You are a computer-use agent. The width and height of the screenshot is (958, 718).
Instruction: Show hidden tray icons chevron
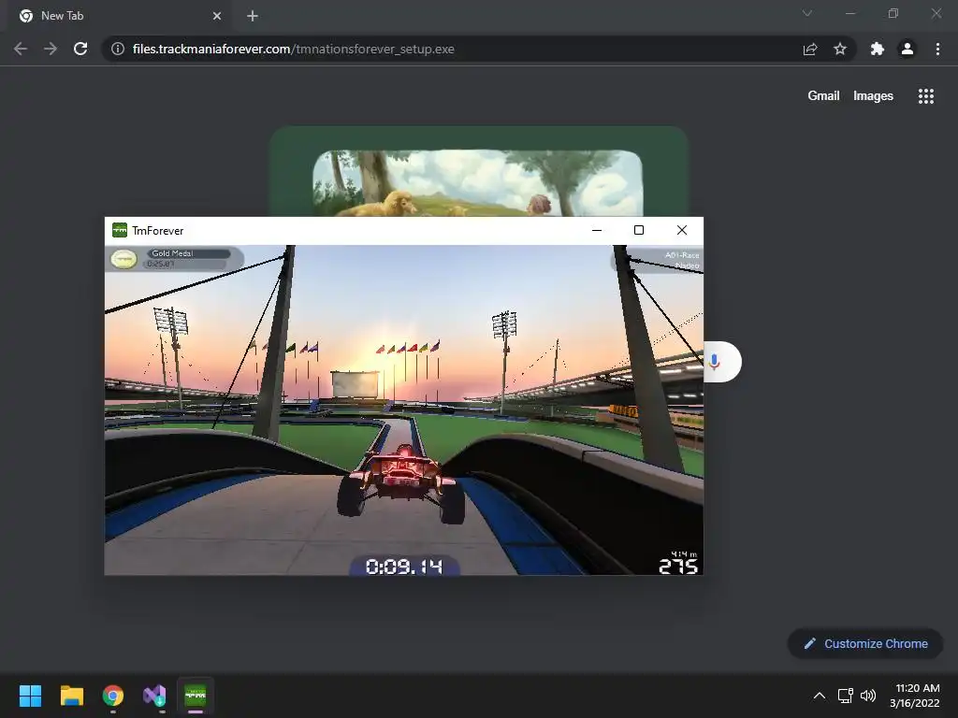coord(820,696)
